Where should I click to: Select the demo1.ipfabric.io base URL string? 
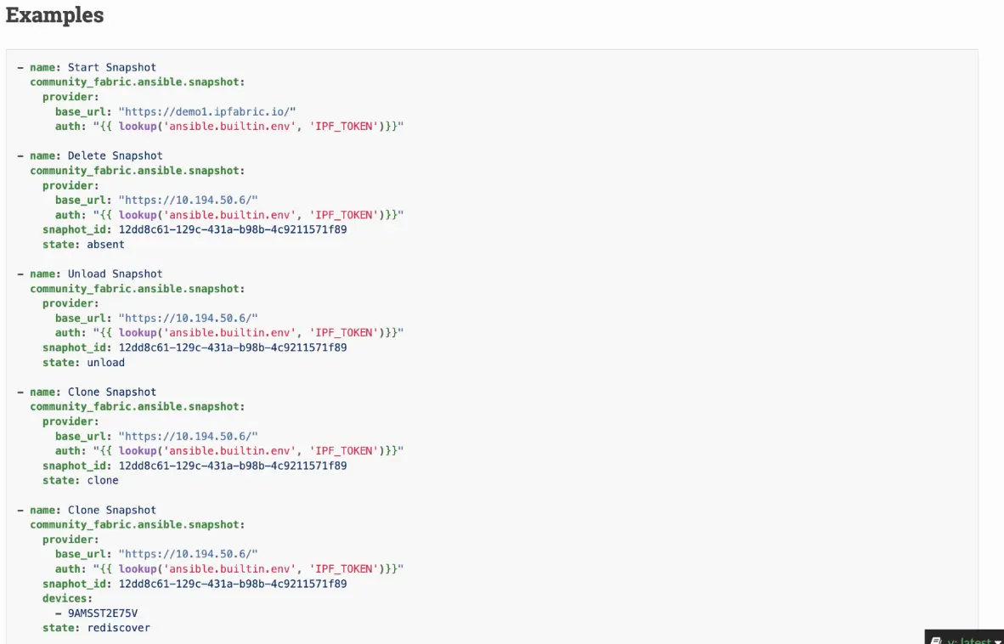(206, 111)
